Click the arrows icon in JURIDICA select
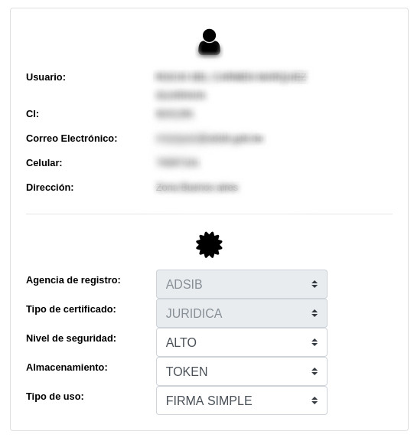Screen dimensions: 414x438 point(315,313)
